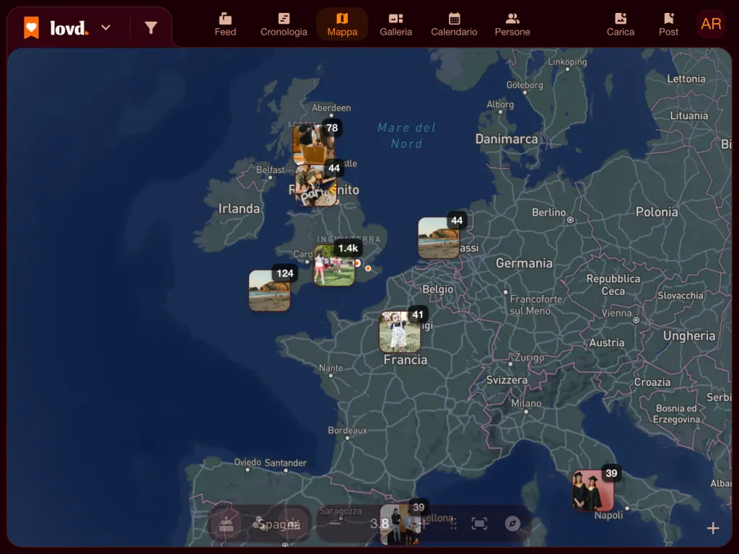Click the Aberdeen city label

331,108
